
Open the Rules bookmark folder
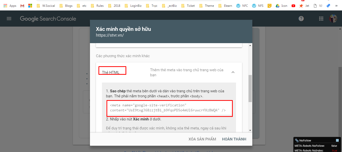click(x=97, y=6)
